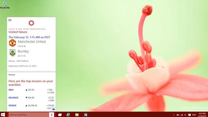Open Task View on taskbar
The height and width of the screenshot is (117, 208).
(x=60, y=115)
